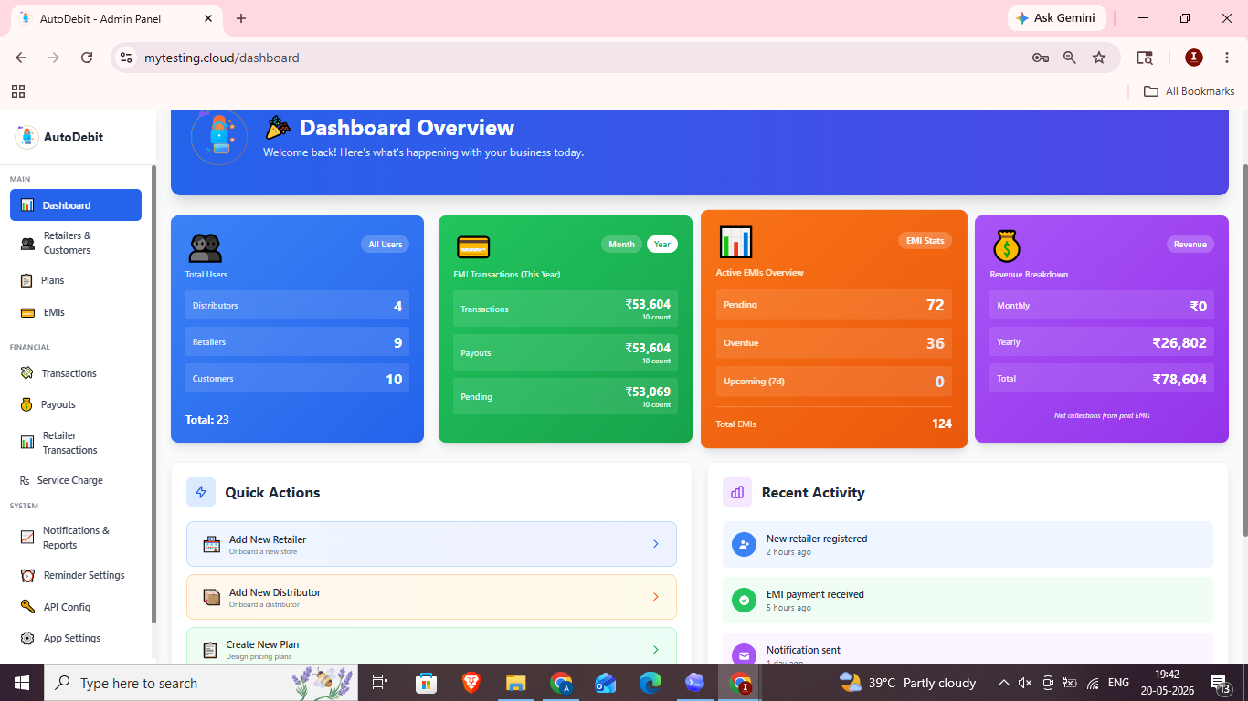1248x701 pixels.
Task: Bookmark this page with the star icon
Action: (x=1099, y=58)
